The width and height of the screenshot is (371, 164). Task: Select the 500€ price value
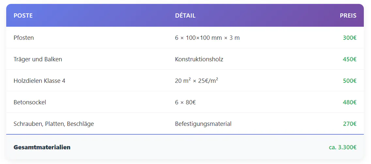(349, 81)
